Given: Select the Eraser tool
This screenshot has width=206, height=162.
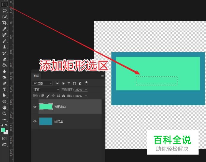Looking at the screenshot, I should coord(4,59).
